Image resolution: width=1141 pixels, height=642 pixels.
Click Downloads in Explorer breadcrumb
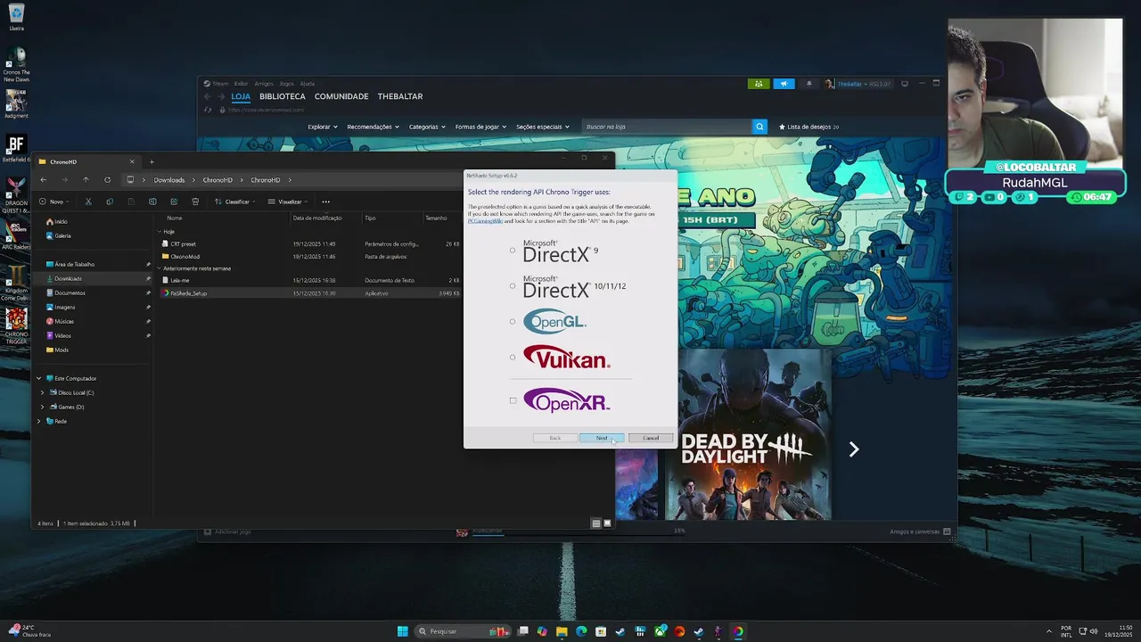point(169,180)
